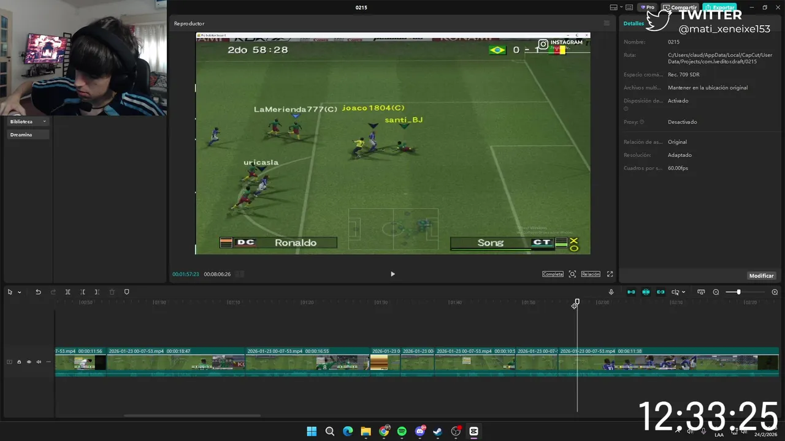Click the Compartir button
Image resolution: width=785 pixels, height=441 pixels.
[680, 7]
